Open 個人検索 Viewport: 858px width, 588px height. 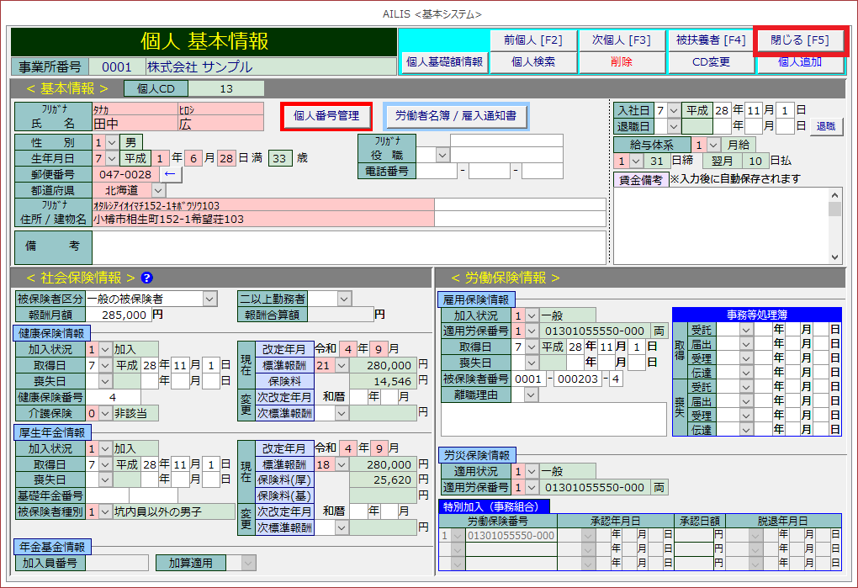pos(533,61)
